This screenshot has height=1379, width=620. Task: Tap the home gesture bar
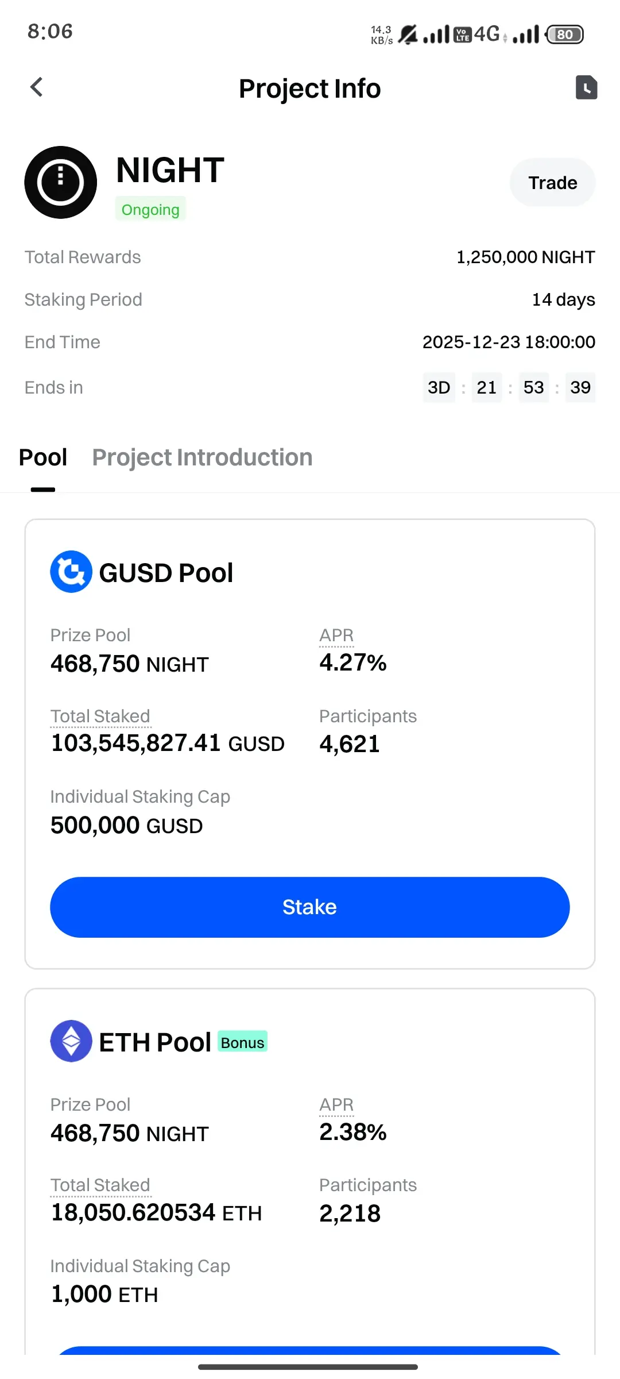tap(308, 1367)
